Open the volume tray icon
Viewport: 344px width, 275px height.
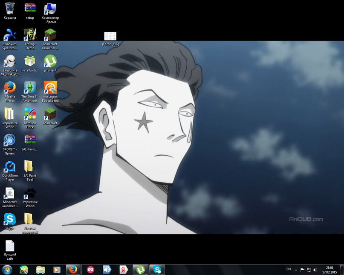tap(315, 270)
